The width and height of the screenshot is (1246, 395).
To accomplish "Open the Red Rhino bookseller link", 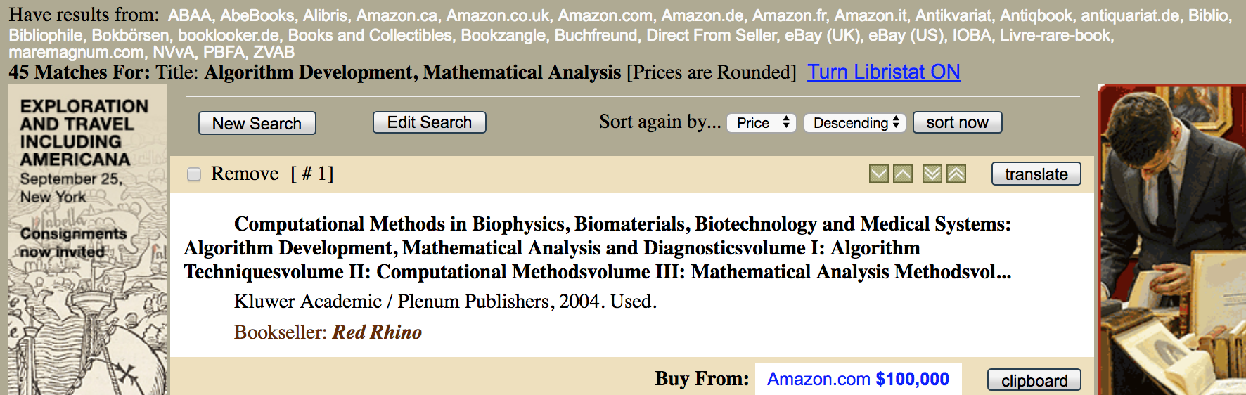I will 377,332.
